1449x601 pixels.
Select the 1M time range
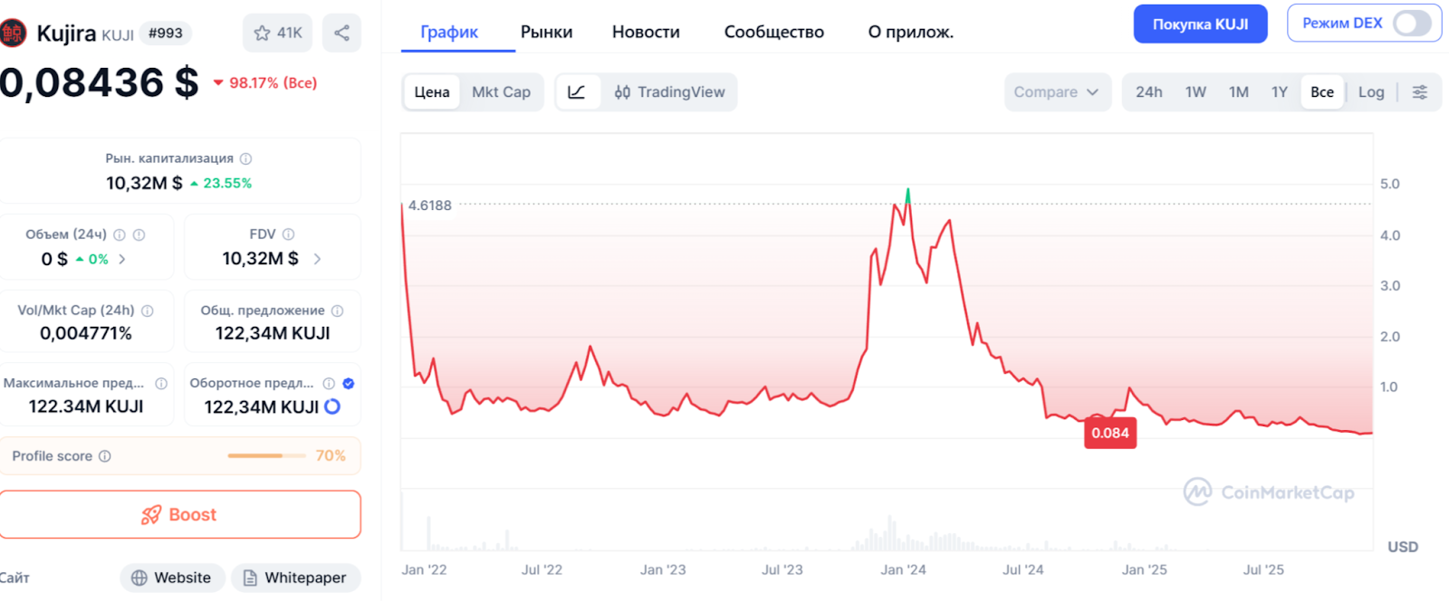pos(1238,92)
